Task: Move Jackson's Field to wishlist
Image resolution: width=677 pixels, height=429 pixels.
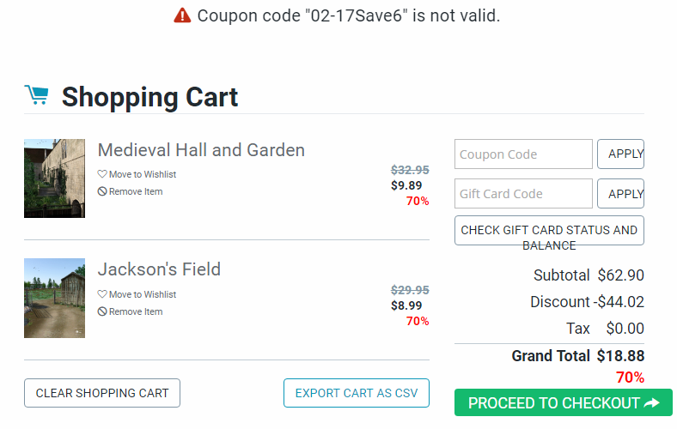Action: [142, 295]
